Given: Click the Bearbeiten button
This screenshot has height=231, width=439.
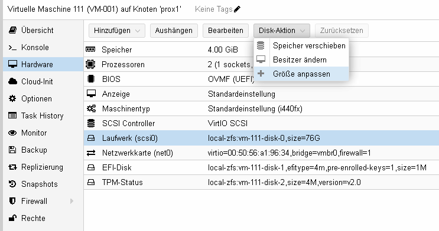Looking at the screenshot, I should [x=226, y=31].
